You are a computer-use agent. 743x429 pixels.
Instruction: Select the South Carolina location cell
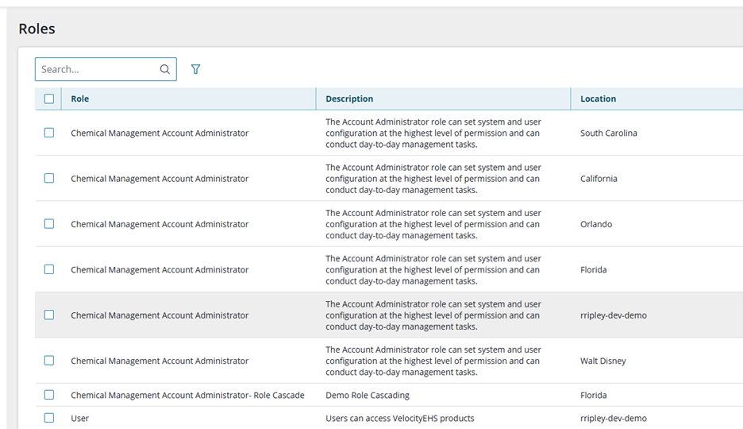pyautogui.click(x=608, y=133)
